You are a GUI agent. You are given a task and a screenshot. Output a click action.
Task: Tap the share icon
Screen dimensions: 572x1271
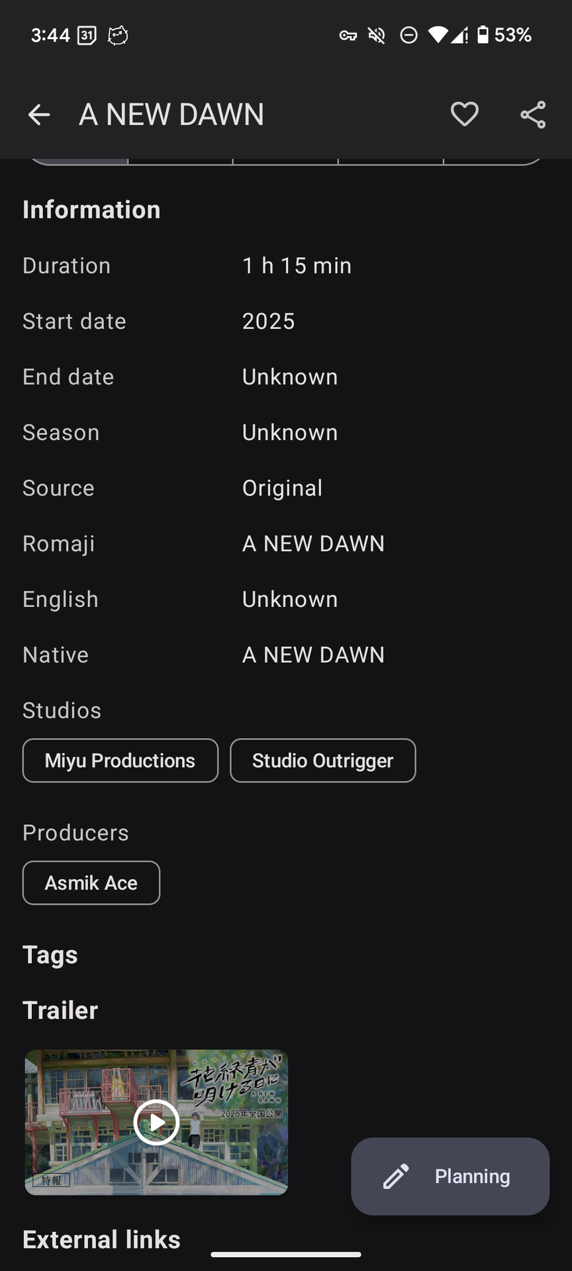(x=533, y=115)
